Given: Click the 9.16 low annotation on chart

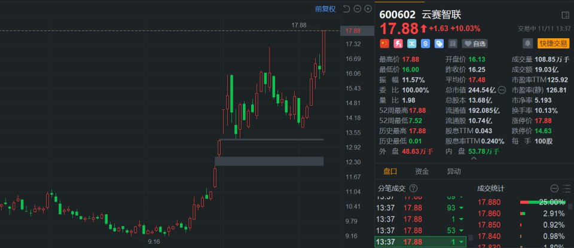Looking at the screenshot, I should [x=154, y=242].
